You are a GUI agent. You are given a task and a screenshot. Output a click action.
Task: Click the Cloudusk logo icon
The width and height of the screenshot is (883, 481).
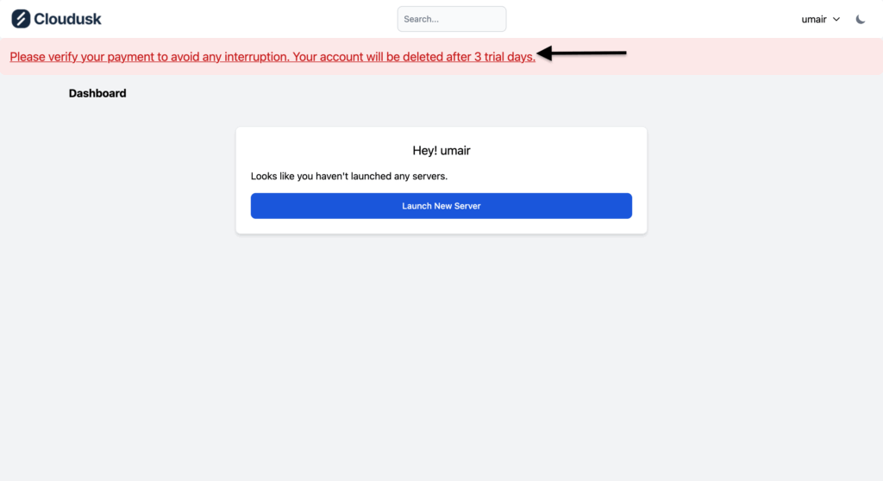(x=21, y=19)
